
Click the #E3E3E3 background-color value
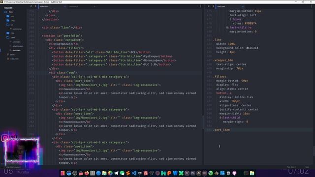(252, 48)
